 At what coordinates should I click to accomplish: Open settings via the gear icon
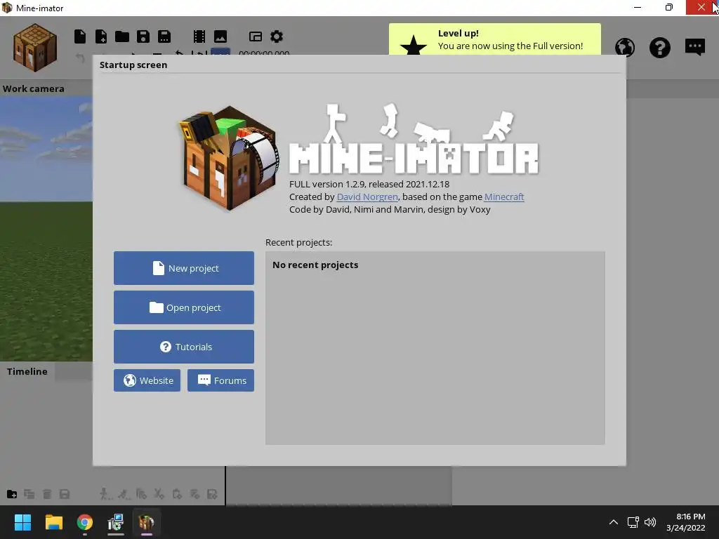click(277, 36)
